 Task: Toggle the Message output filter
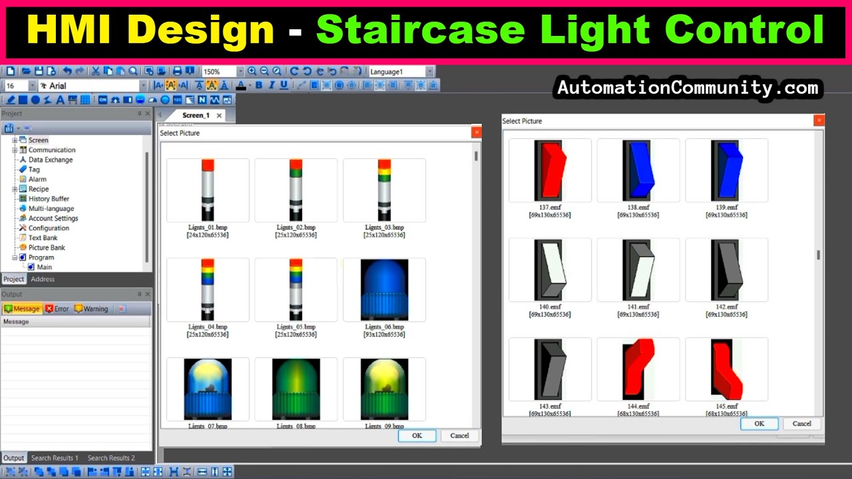tap(22, 309)
